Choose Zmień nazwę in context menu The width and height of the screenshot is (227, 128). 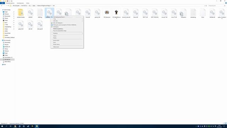pos(67,44)
